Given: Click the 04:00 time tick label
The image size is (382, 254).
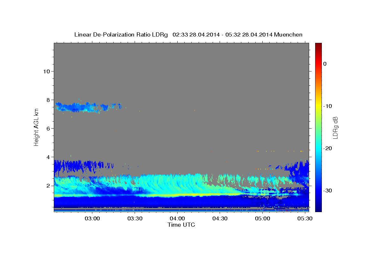Looking at the screenshot, I should coord(177,219).
